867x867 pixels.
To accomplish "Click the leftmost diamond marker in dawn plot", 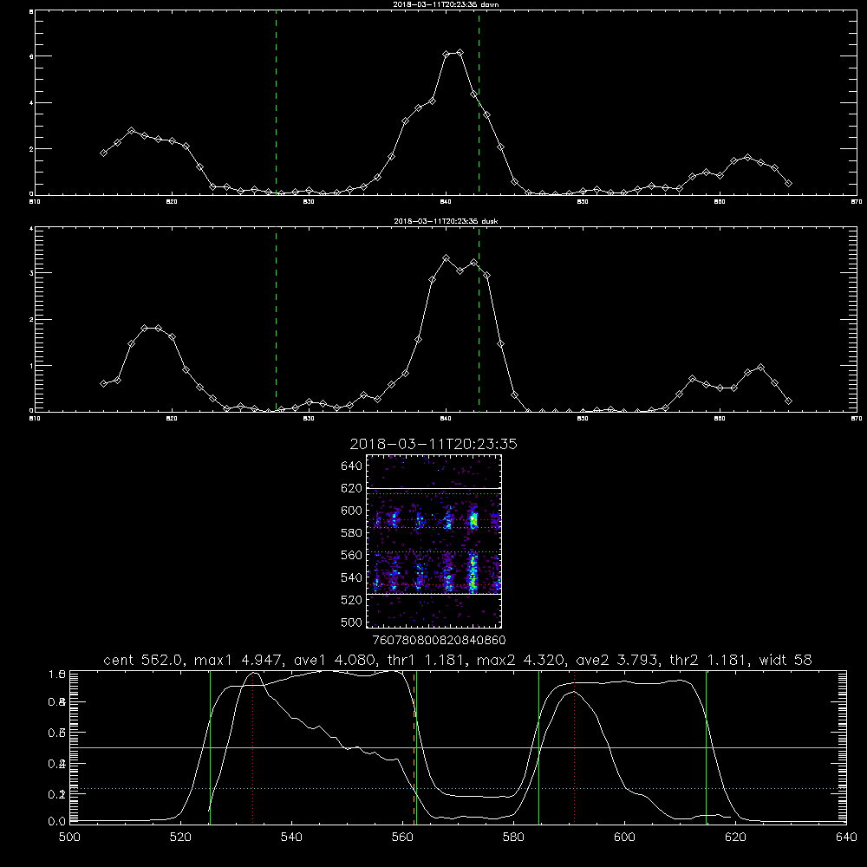I will [103, 153].
